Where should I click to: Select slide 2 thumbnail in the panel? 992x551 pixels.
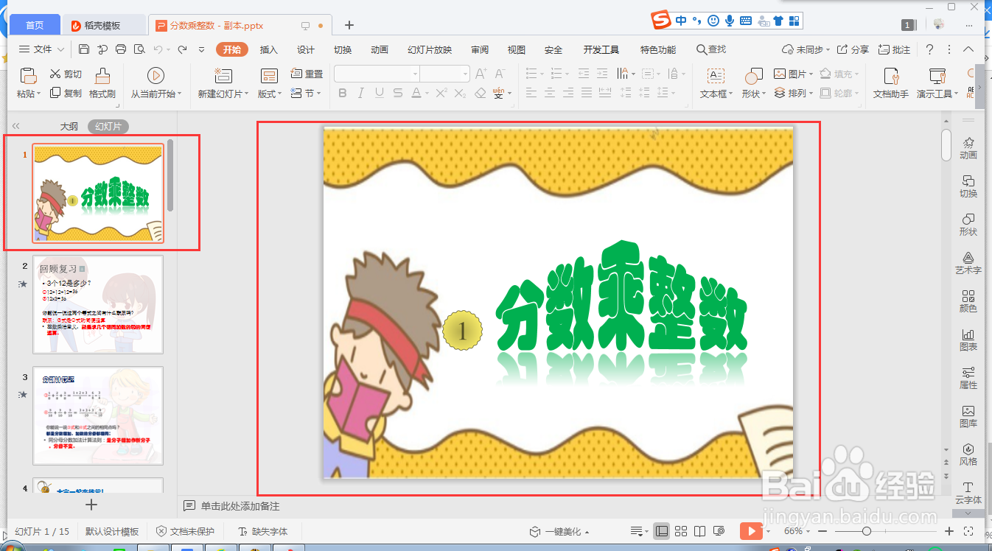click(x=98, y=303)
